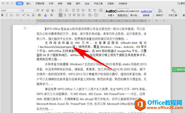Click the green 微信好友 side button
This screenshot has height=113, width=185.
click(x=179, y=70)
